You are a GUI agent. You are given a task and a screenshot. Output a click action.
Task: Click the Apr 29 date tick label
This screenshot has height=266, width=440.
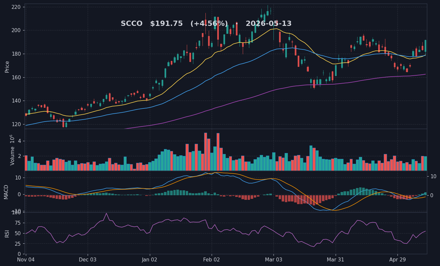[397, 260]
